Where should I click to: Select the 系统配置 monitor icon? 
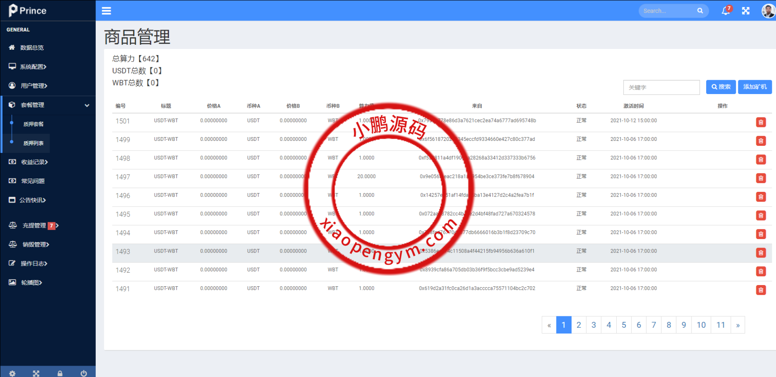click(x=12, y=66)
